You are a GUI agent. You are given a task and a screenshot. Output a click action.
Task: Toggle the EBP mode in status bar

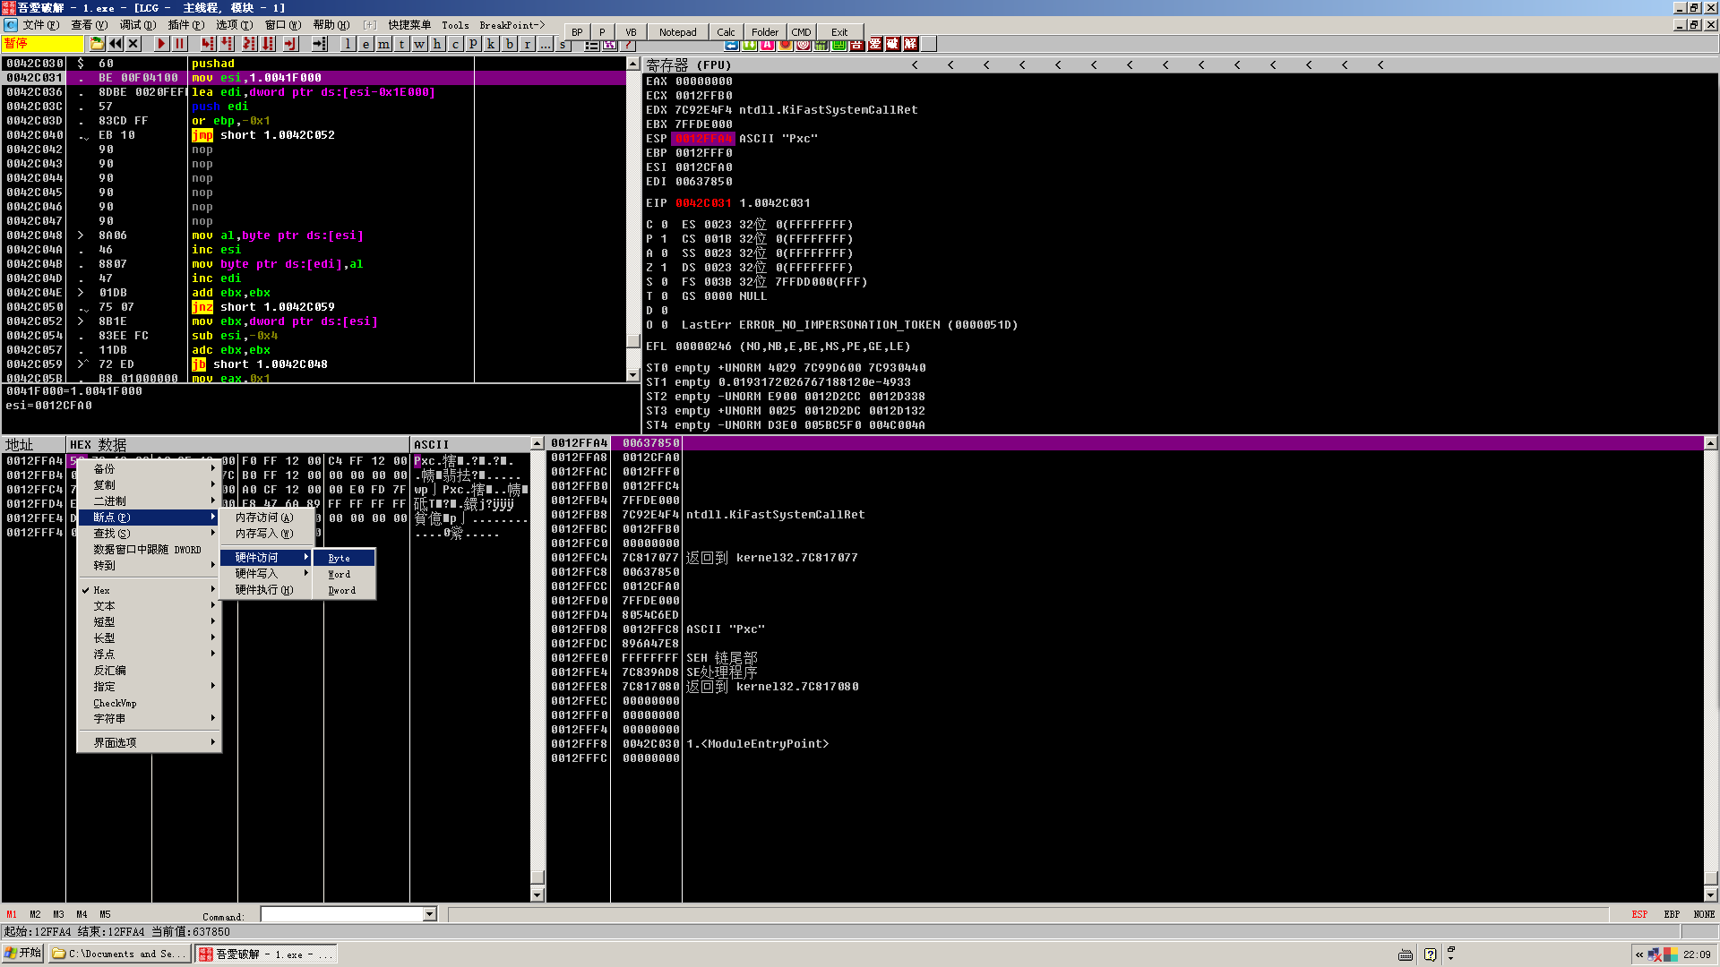coord(1671,914)
